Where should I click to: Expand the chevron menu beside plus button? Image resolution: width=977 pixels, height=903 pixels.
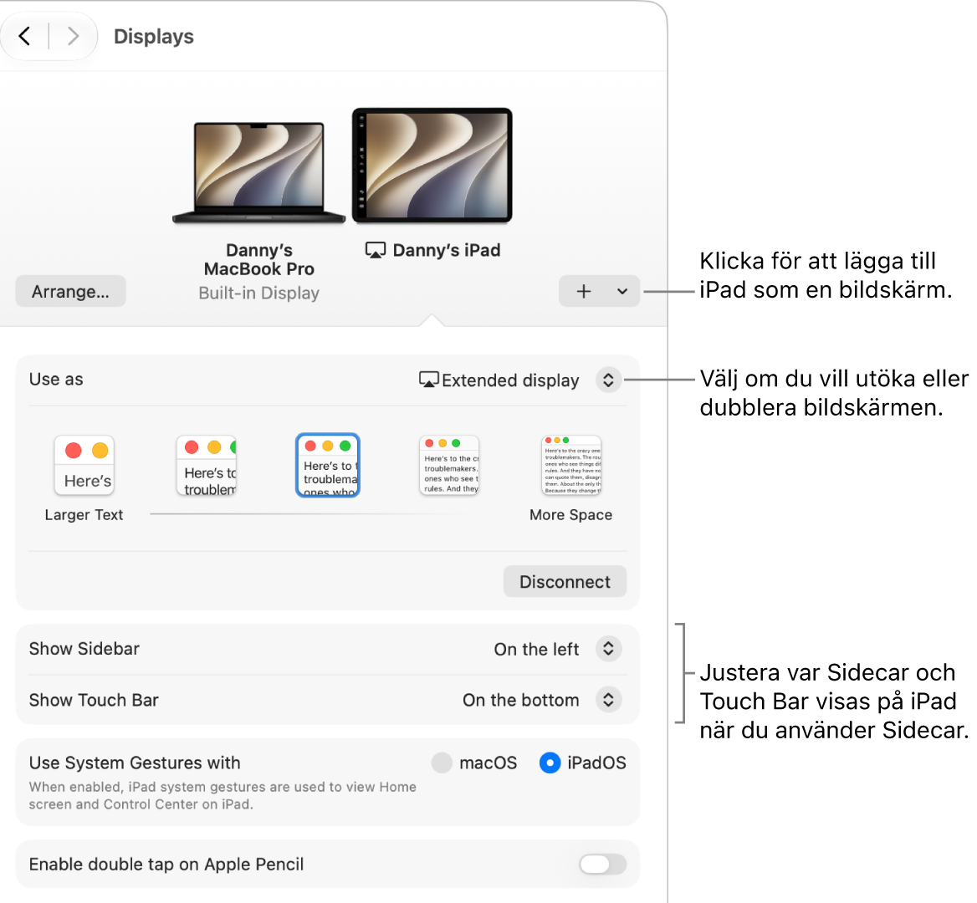621,291
